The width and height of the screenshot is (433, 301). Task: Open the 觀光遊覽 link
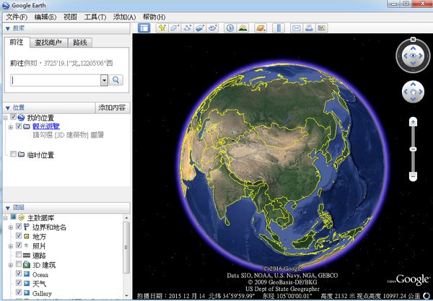click(46, 126)
